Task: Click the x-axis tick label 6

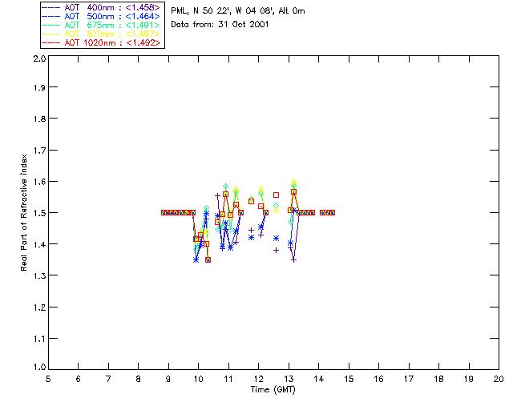Action: click(x=79, y=379)
